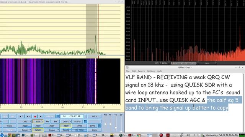The image size is (245, 137).
Task: Open the RX Filter screen
Action: (x=80, y=130)
